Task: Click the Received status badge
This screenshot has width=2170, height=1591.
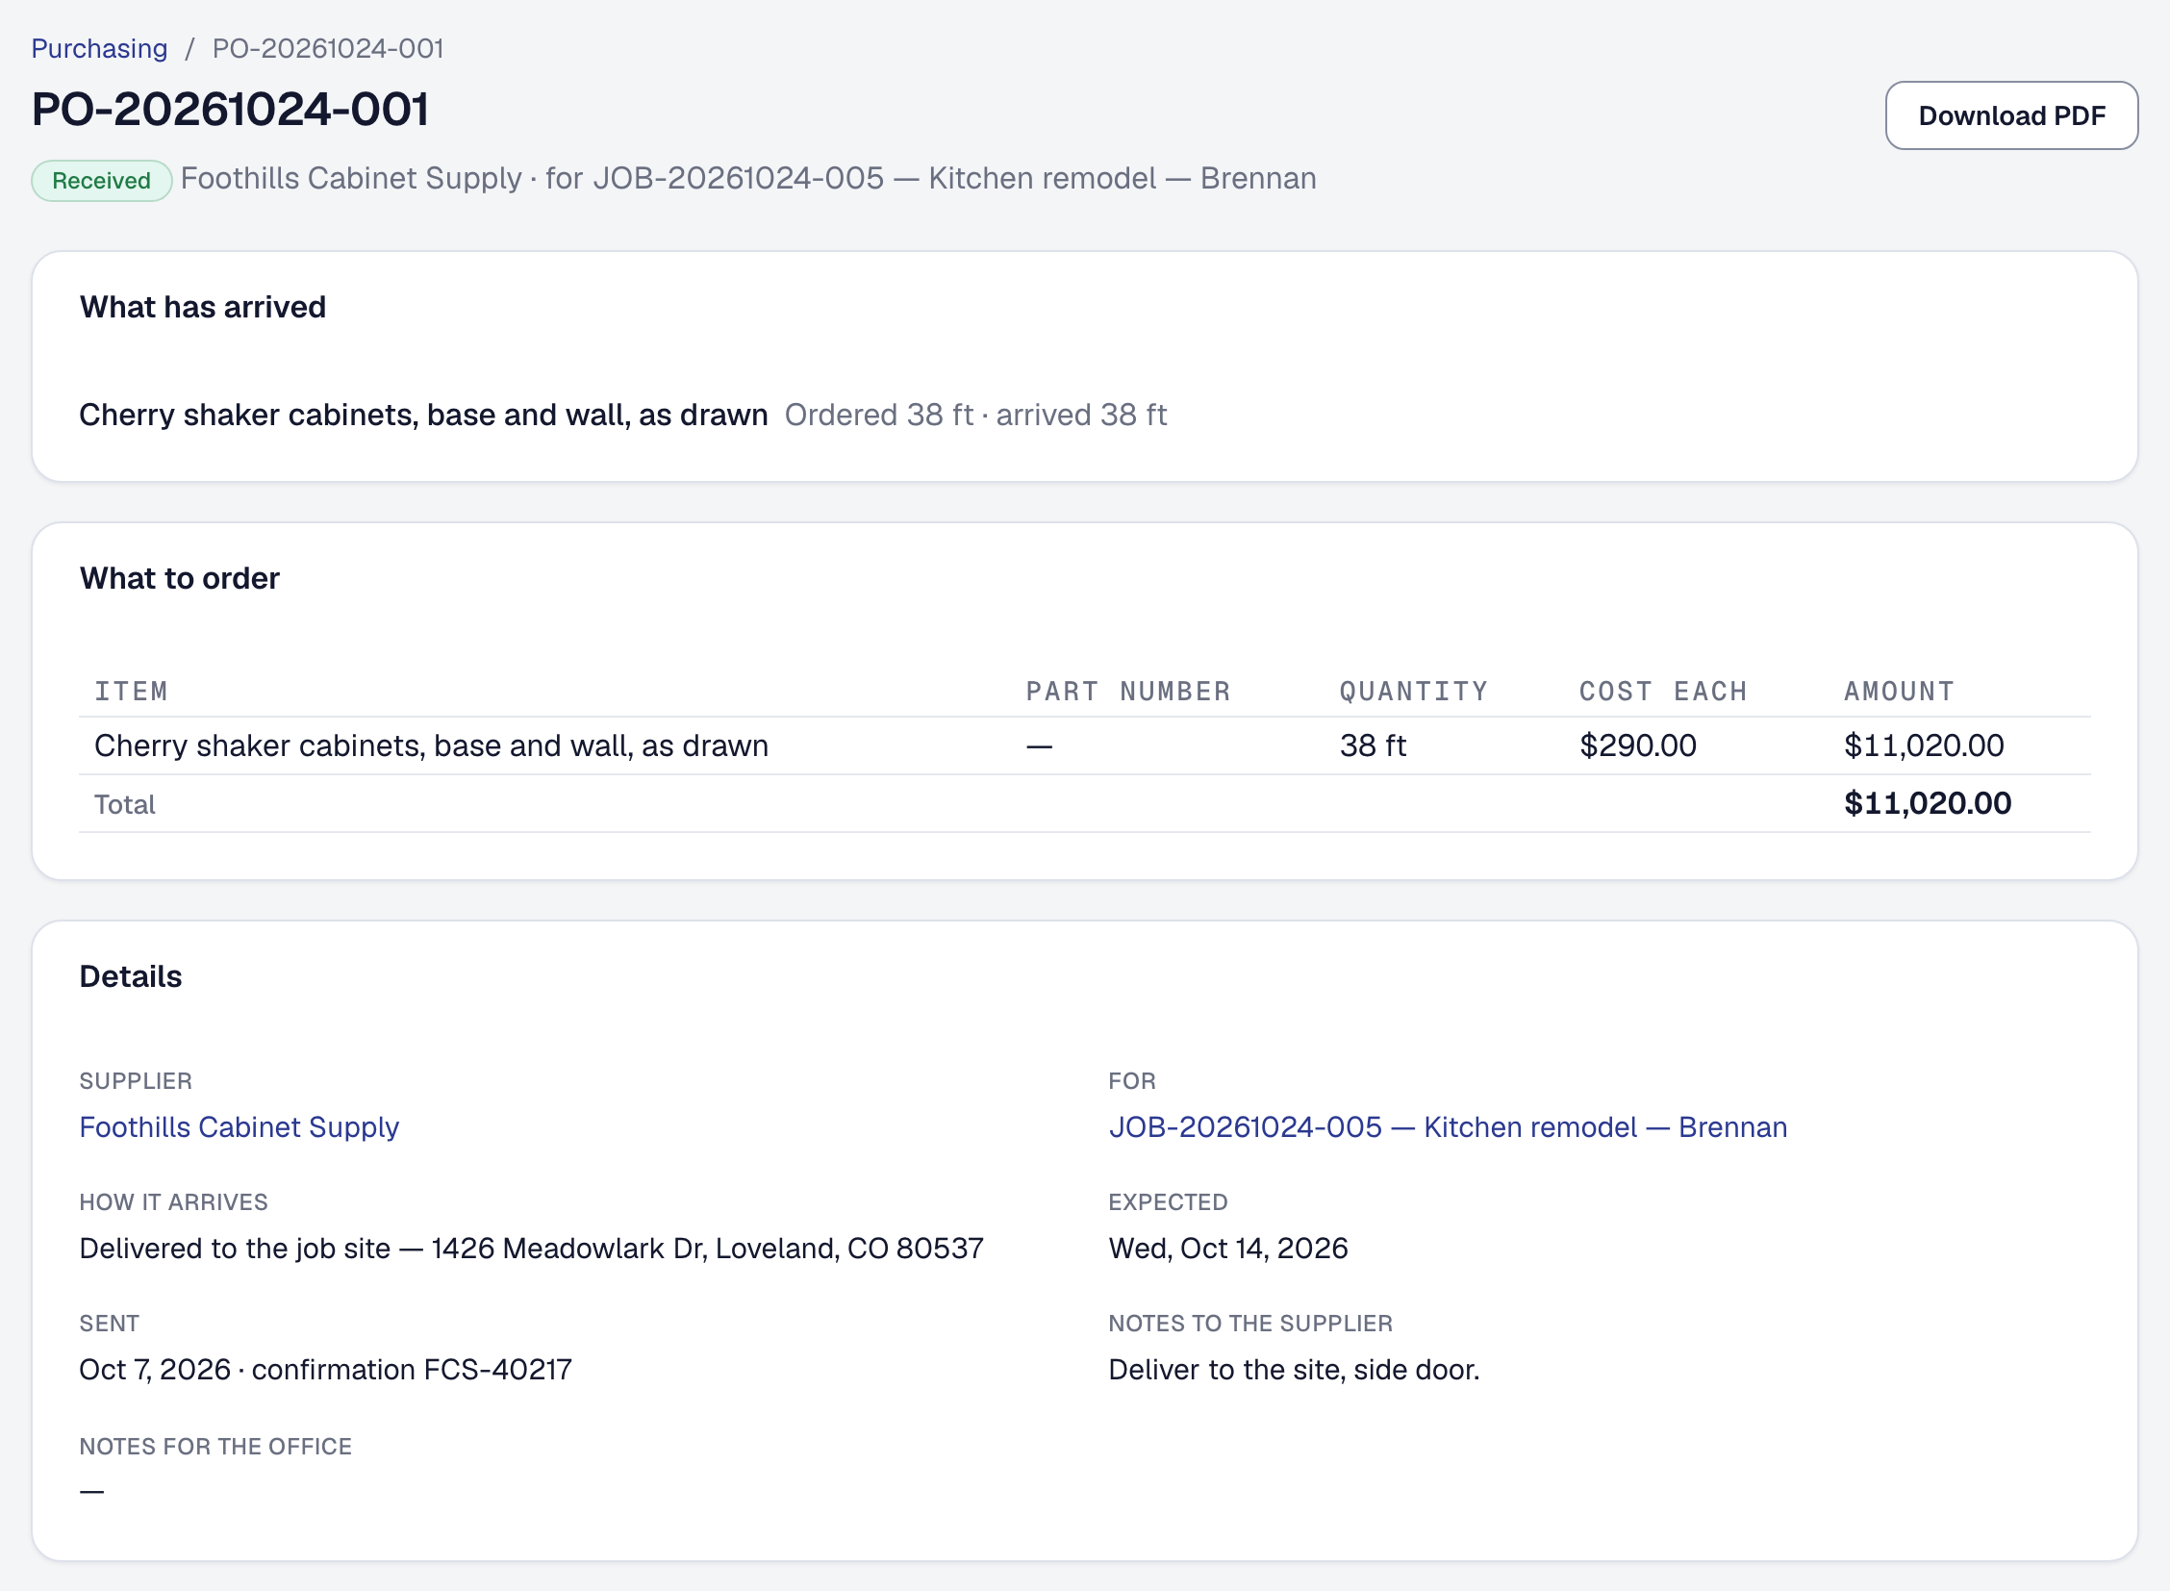Action: 102,180
